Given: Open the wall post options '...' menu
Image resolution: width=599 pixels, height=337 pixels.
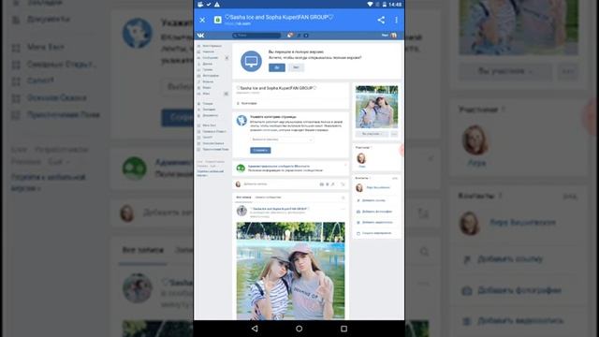Looking at the screenshot, I should coord(342,209).
